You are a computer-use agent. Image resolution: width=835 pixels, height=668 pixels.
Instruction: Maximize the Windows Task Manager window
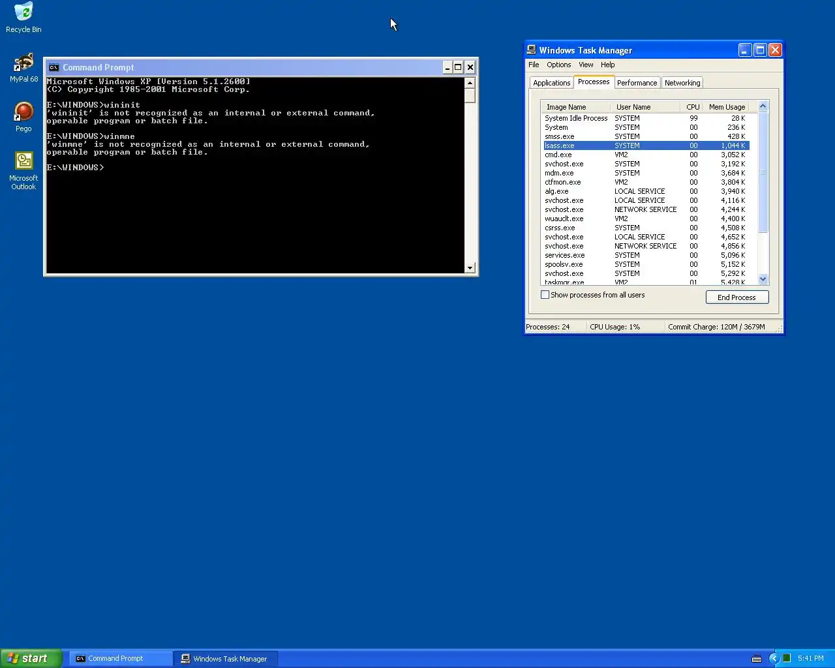click(x=760, y=50)
